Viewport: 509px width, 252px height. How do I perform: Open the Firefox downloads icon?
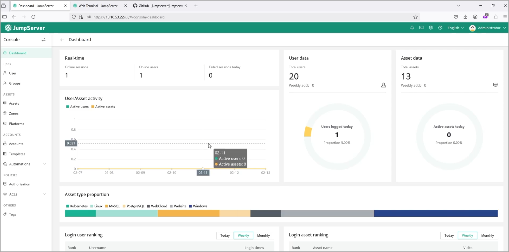465,17
